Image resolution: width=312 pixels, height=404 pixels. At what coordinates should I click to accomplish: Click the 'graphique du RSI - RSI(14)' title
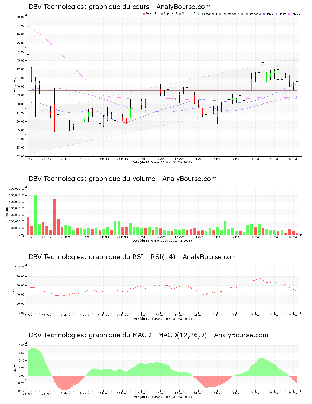coord(133,257)
